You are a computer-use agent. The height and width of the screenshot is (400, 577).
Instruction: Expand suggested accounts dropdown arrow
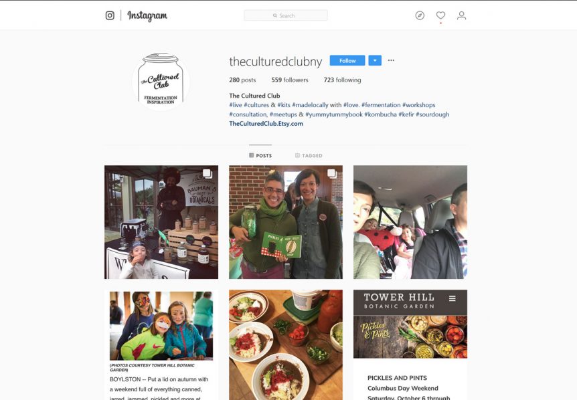(x=375, y=61)
